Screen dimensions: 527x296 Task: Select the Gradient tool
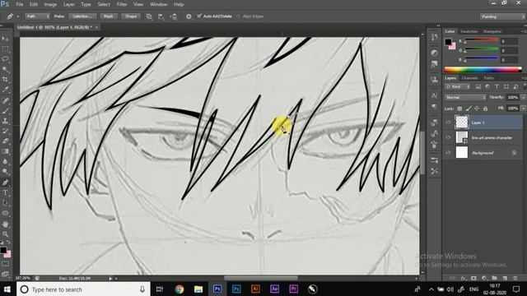pos(5,151)
